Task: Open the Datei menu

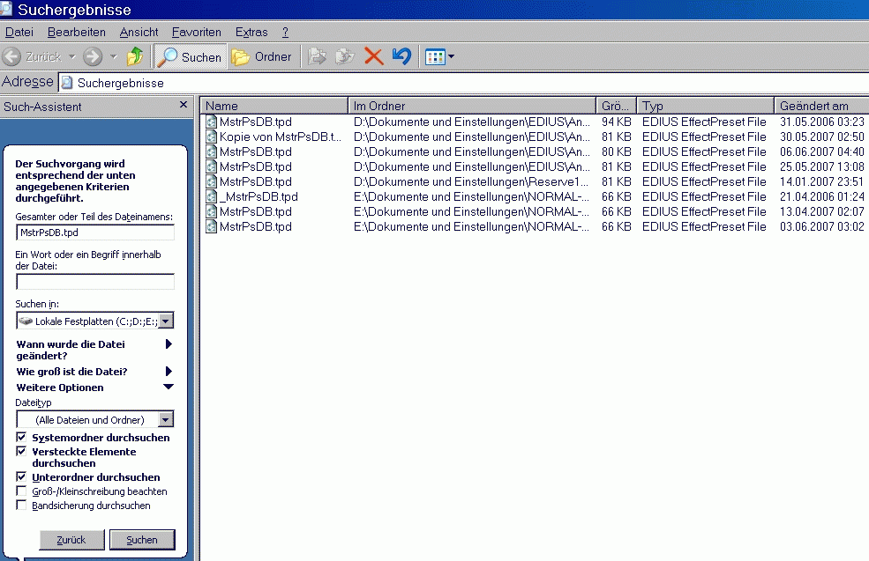Action: pos(19,32)
